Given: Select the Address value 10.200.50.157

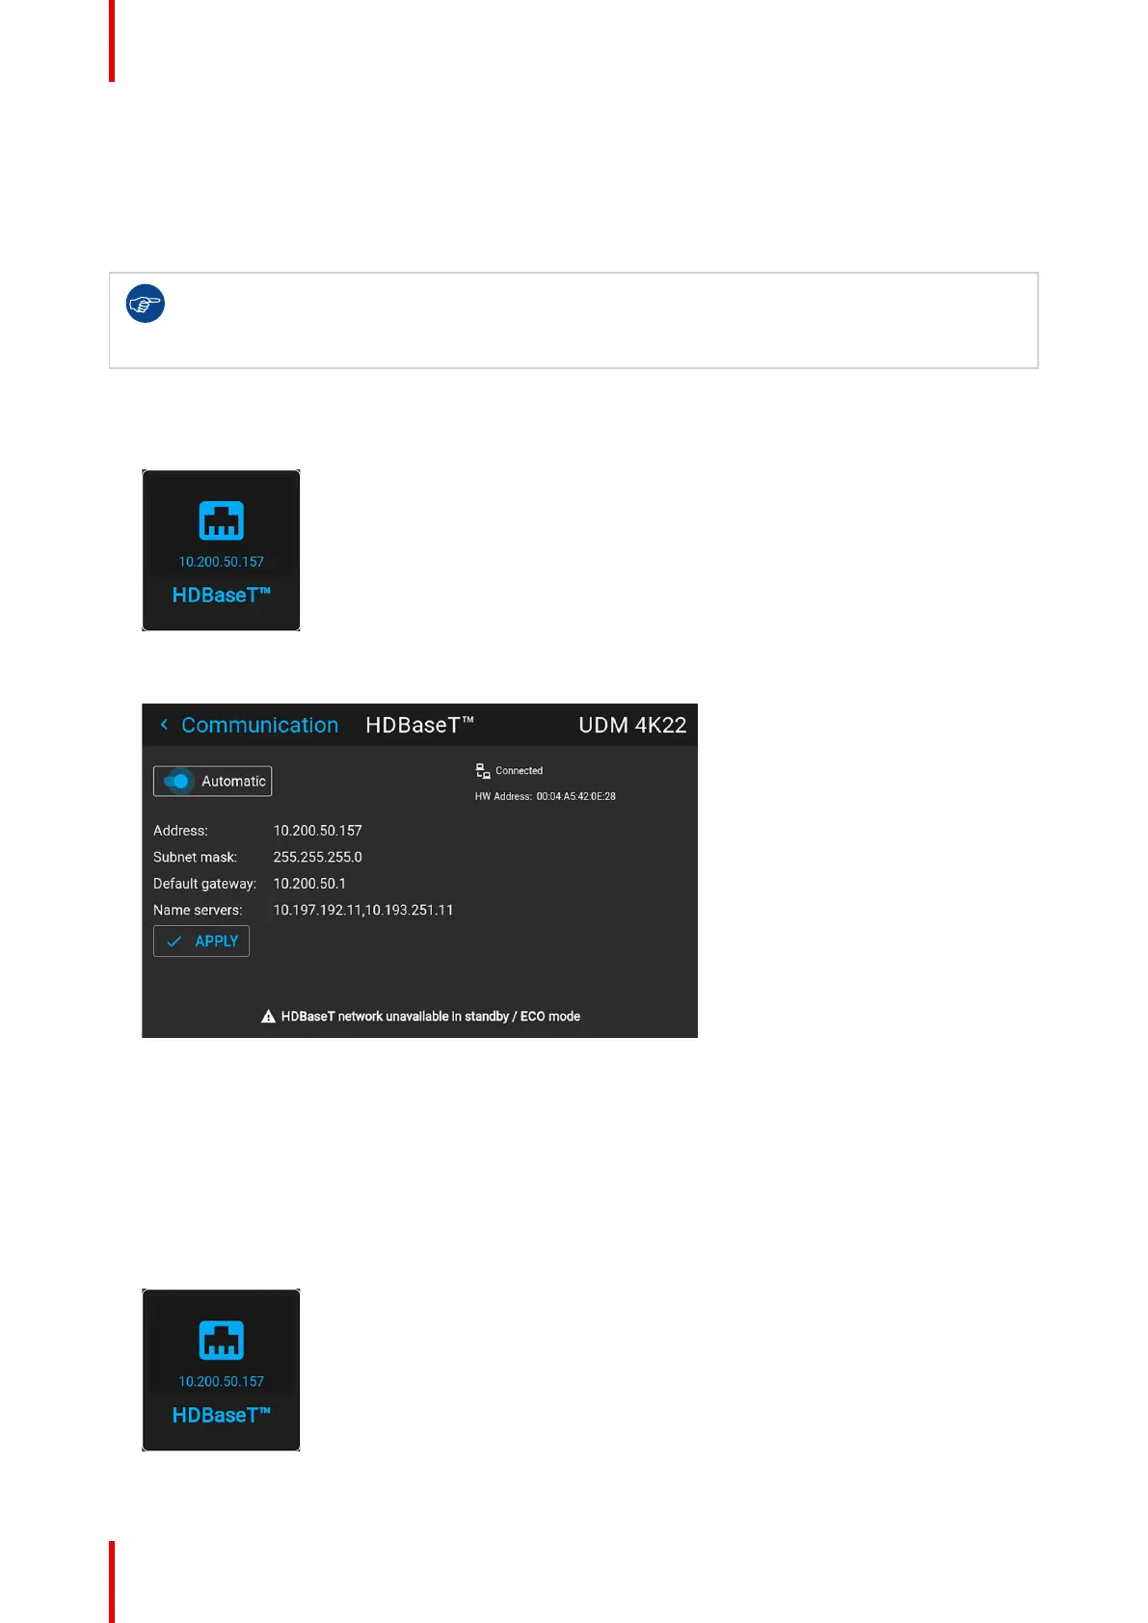Looking at the screenshot, I should pos(317,831).
